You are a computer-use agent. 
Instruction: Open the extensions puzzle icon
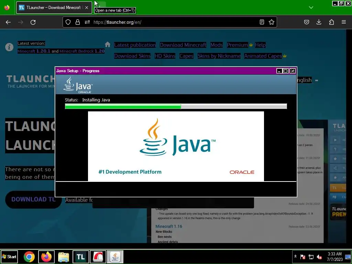pyautogui.click(x=331, y=22)
